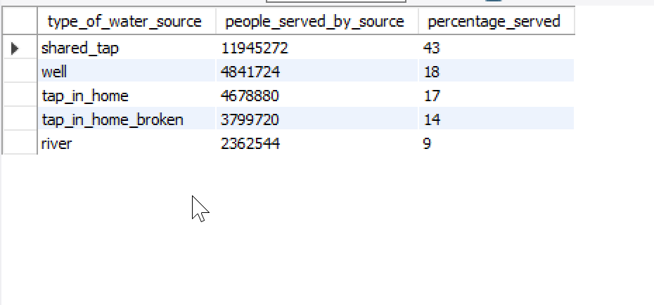Select the percentage cell showing 17
Viewport: 654px width, 305px height.
[x=431, y=96]
